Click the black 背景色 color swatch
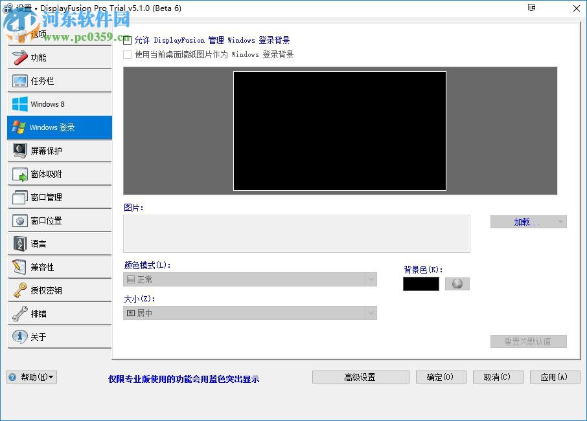The image size is (587, 421). 420,283
